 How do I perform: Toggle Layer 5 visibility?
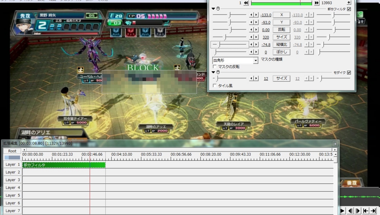12,195
